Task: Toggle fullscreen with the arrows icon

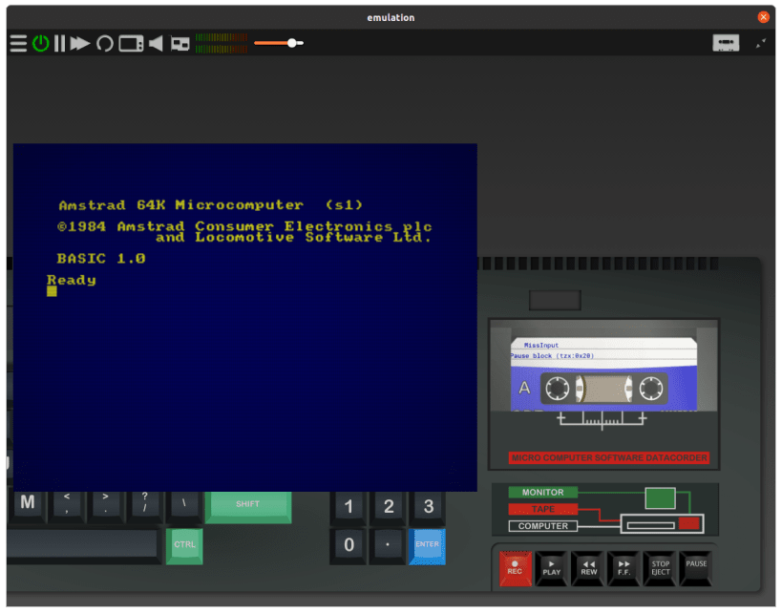Action: 761,44
